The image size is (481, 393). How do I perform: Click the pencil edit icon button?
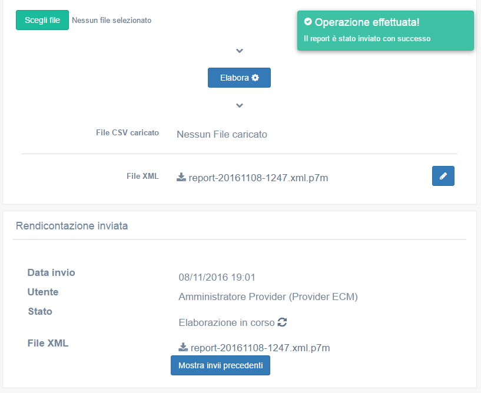pos(443,176)
